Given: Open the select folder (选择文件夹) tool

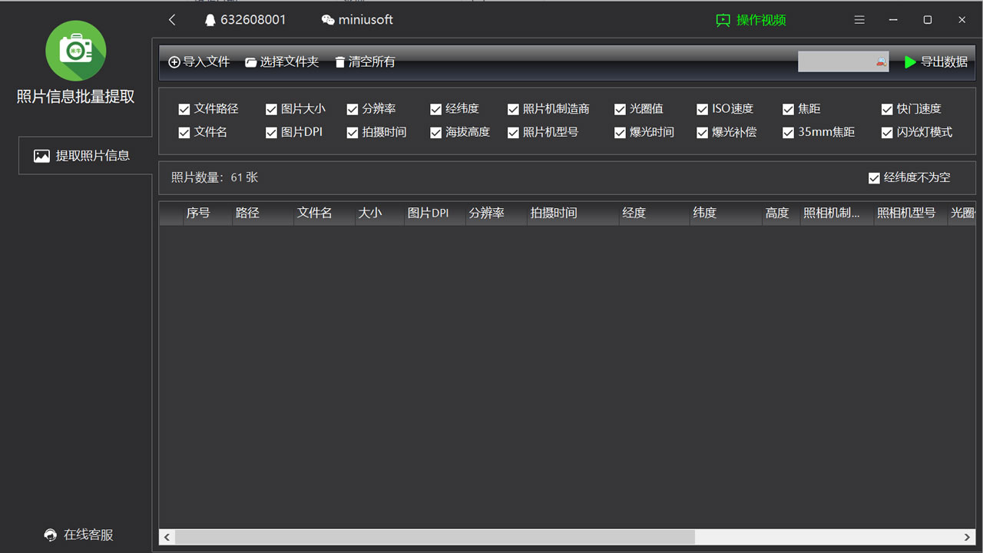Looking at the screenshot, I should (x=249, y=61).
